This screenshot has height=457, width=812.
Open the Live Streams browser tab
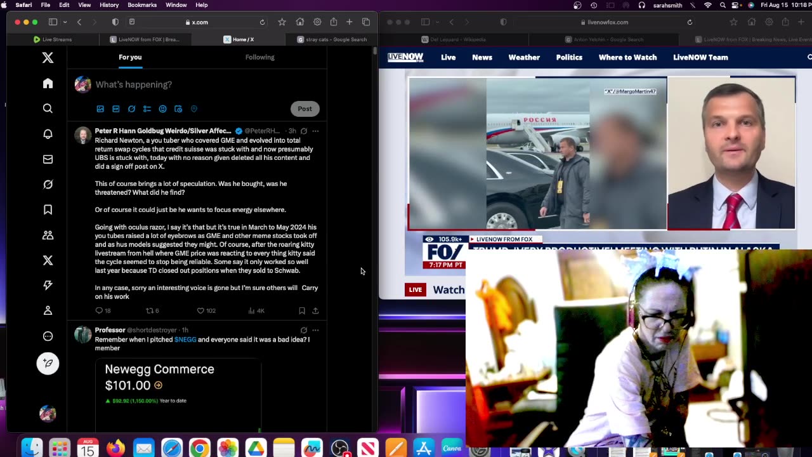(53, 39)
